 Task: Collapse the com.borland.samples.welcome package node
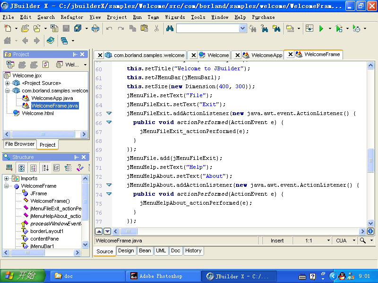8,91
